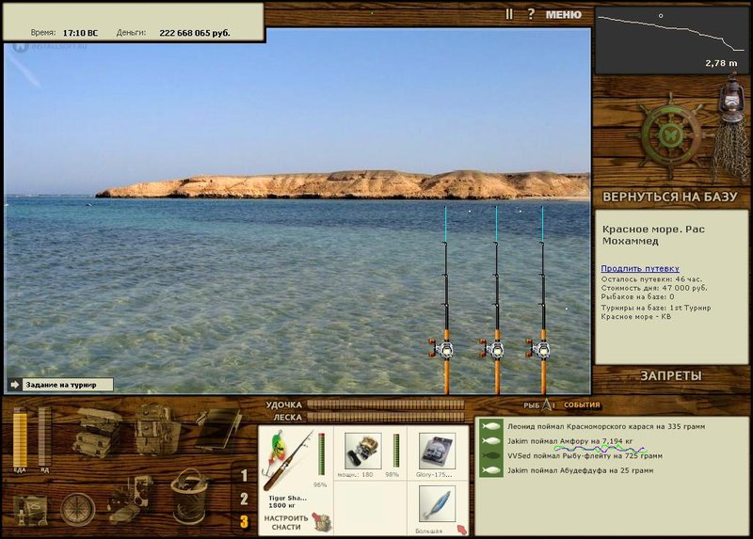Click the ЕДА food level bar
The height and width of the screenshot is (539, 753).
pyautogui.click(x=20, y=437)
